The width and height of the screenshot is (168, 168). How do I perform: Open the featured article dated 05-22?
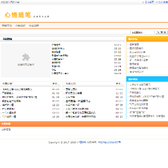[x=58, y=49]
